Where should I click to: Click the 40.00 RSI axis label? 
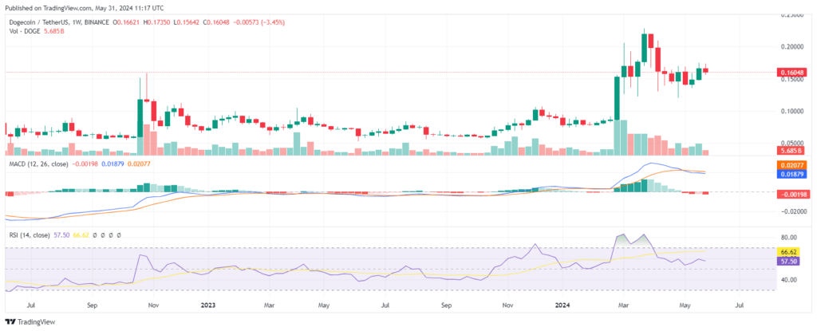pyautogui.click(x=791, y=280)
